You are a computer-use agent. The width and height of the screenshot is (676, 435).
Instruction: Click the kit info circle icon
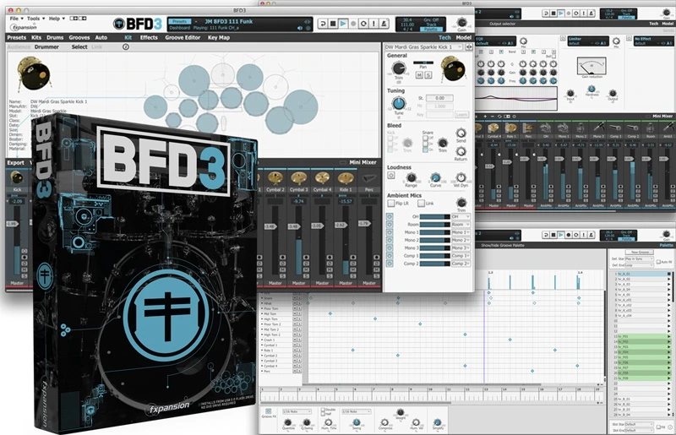click(x=125, y=47)
